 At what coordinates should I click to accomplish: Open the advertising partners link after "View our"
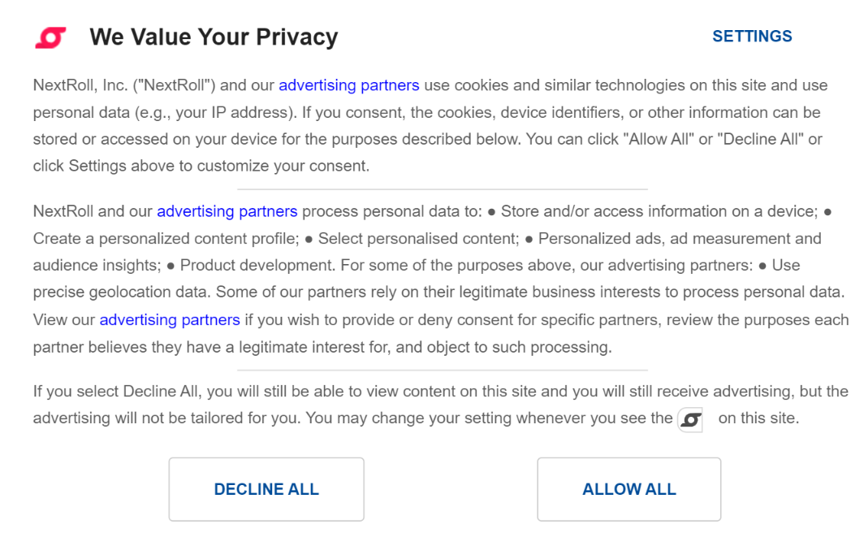169,320
